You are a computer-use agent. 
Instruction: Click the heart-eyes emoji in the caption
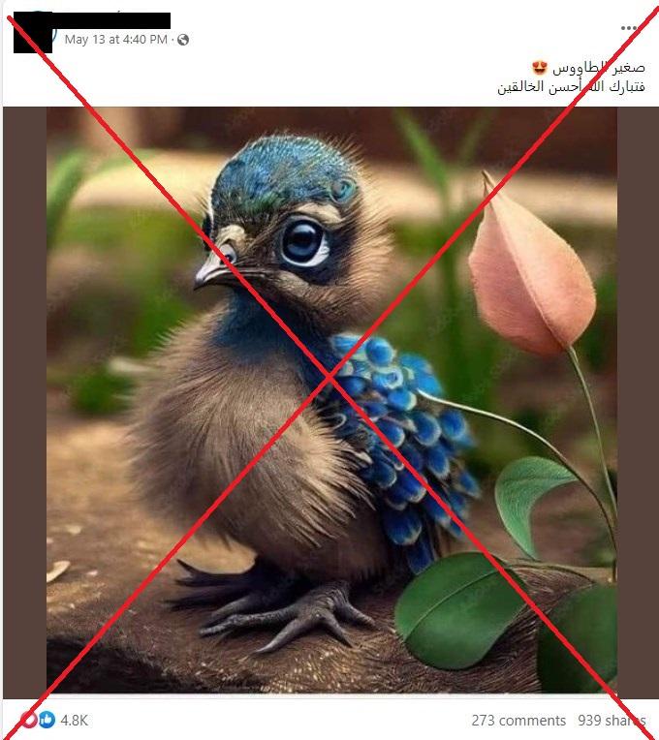pyautogui.click(x=539, y=68)
